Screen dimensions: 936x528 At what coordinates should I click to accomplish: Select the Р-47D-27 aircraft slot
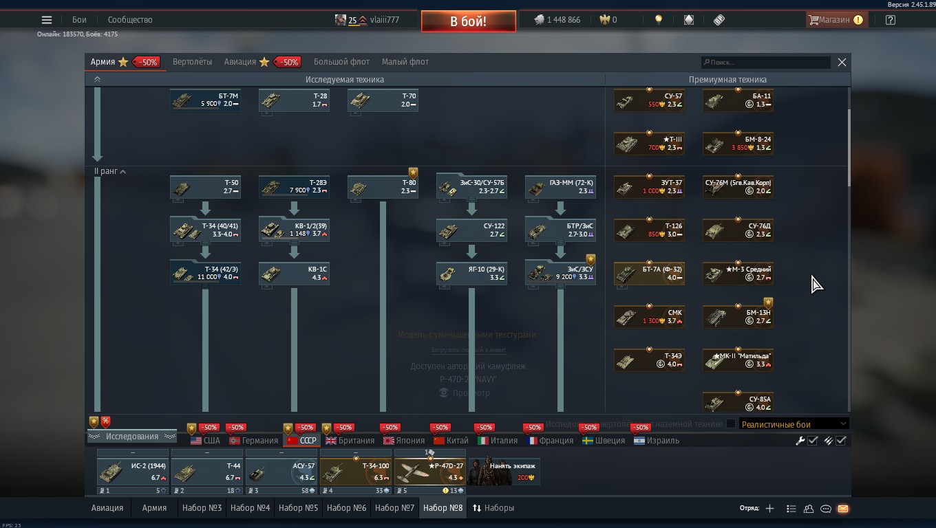tap(430, 473)
